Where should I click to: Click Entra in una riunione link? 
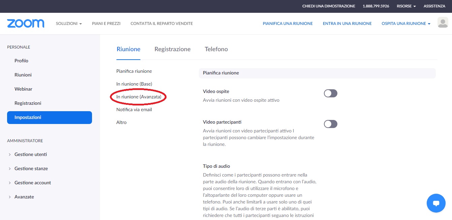coord(347,24)
